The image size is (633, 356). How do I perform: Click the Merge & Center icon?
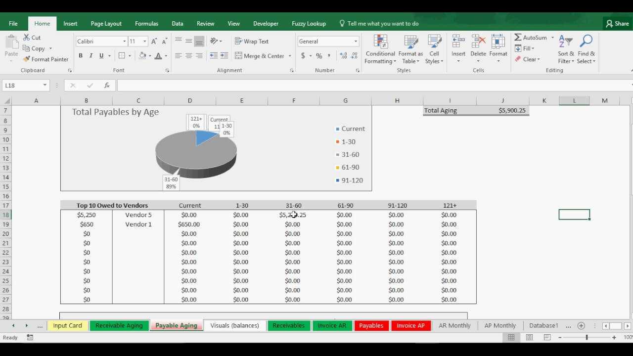click(238, 56)
